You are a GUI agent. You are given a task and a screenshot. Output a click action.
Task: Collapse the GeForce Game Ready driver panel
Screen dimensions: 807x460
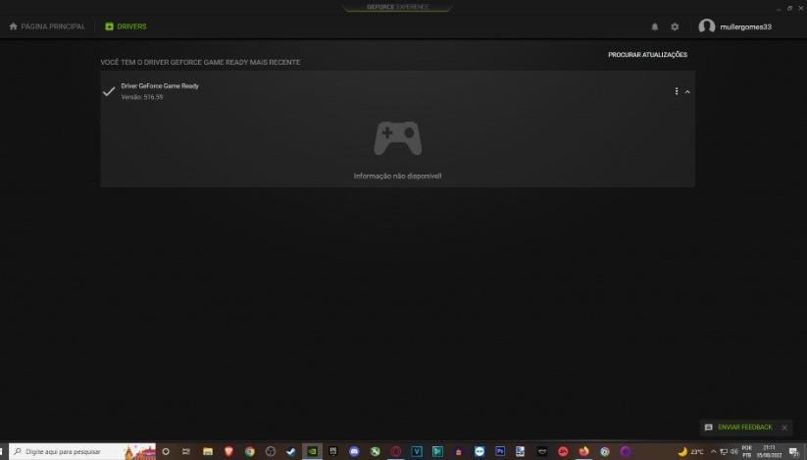point(687,91)
